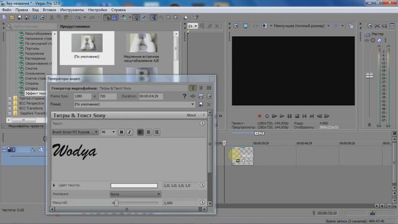This screenshot has width=398, height=224.
Task: Select right text alignment
Action: pos(157,132)
